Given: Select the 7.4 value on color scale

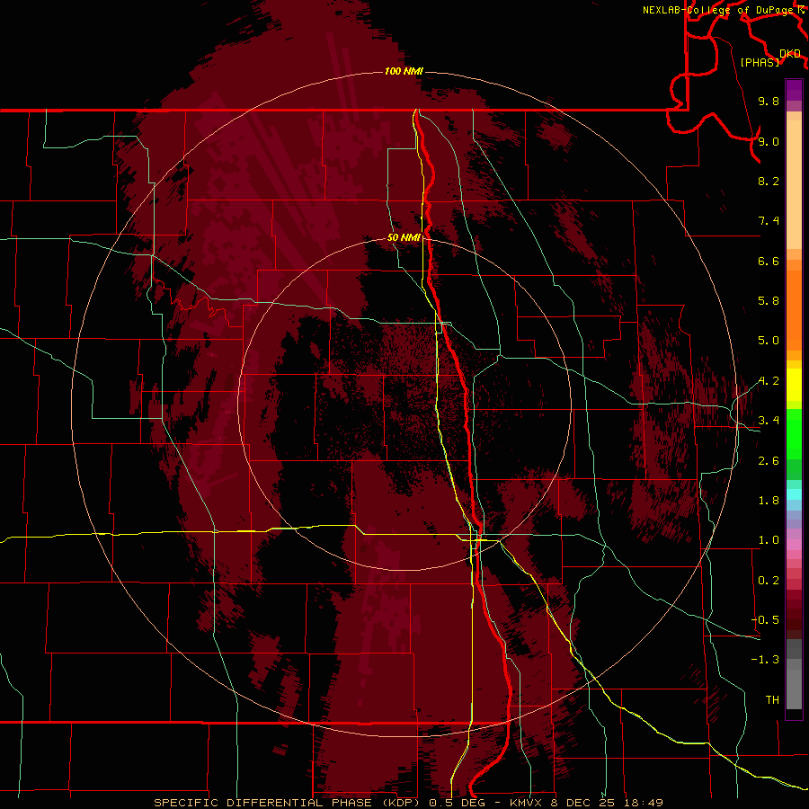Looking at the screenshot, I should click(x=769, y=221).
